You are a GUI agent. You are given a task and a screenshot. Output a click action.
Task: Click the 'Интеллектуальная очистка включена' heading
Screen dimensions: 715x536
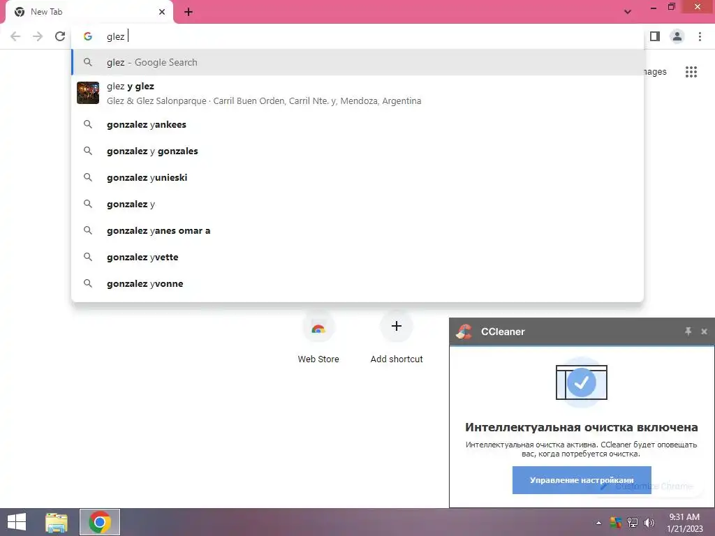(582, 427)
